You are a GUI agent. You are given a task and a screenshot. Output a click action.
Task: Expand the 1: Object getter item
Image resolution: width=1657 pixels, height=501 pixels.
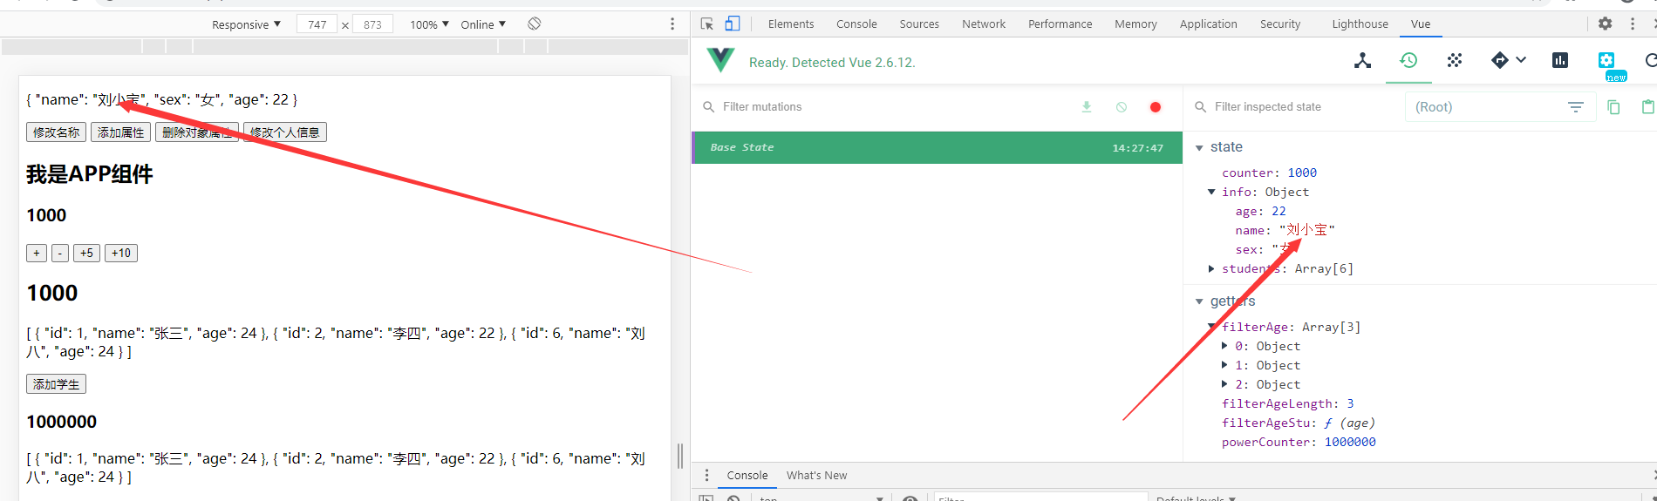[1224, 365]
